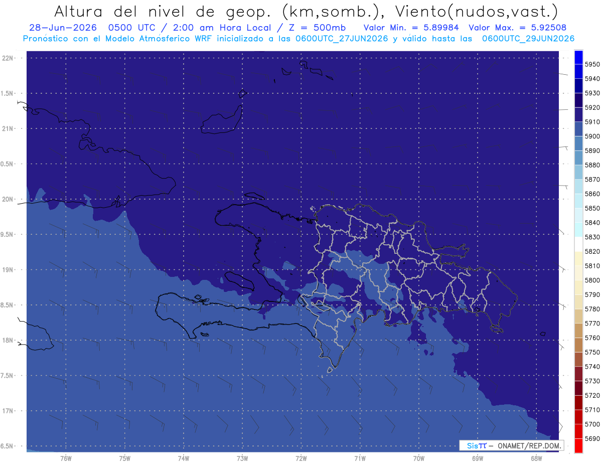Click the 18N latitude label
Image resolution: width=602 pixels, height=465 pixels.
(8, 340)
